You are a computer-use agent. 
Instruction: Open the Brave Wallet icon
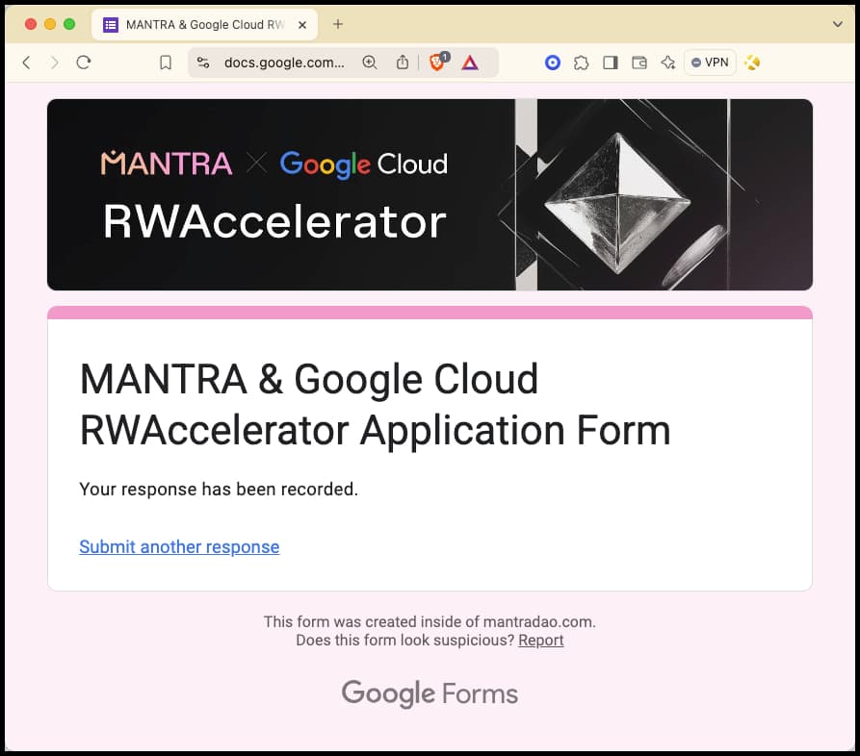pyautogui.click(x=638, y=63)
